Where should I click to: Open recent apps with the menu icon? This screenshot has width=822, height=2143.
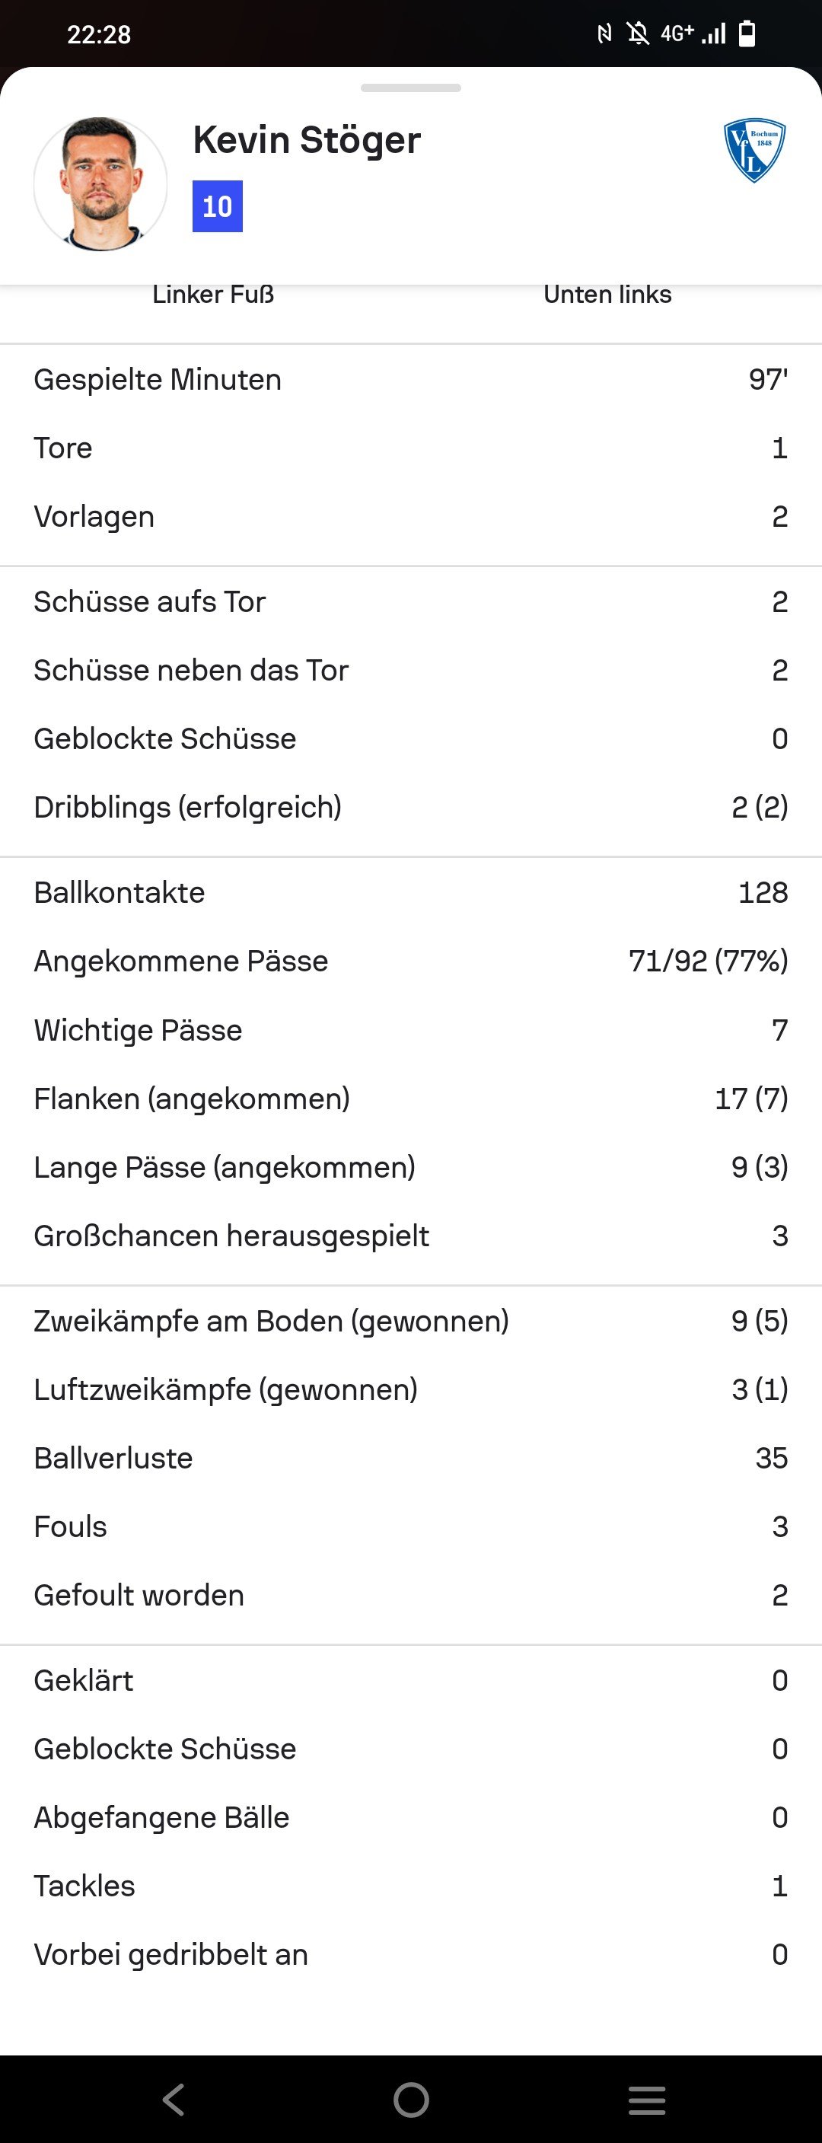coord(647,2099)
